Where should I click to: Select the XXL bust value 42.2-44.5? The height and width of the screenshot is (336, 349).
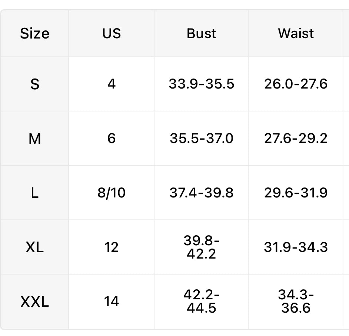(x=201, y=302)
